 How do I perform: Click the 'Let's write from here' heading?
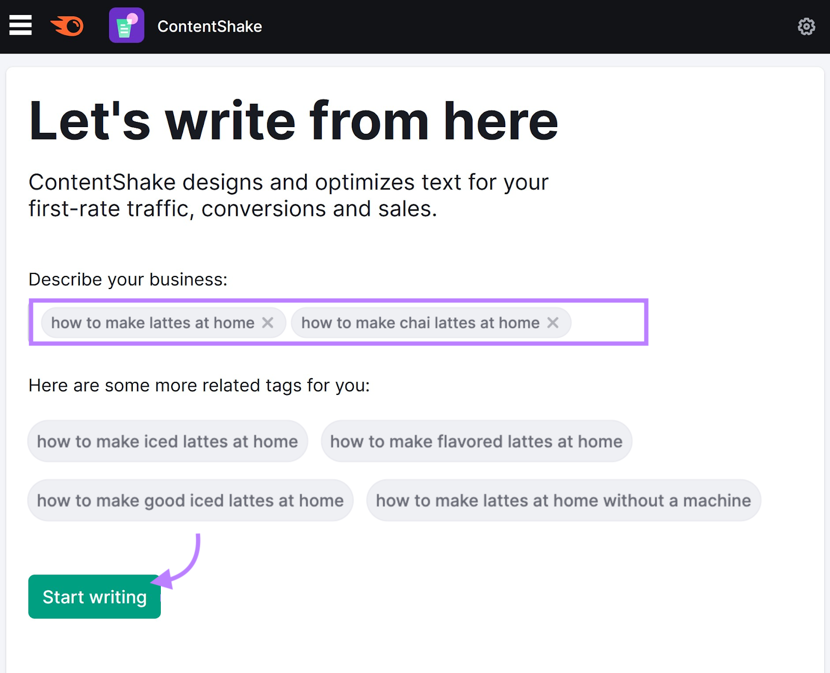293,119
